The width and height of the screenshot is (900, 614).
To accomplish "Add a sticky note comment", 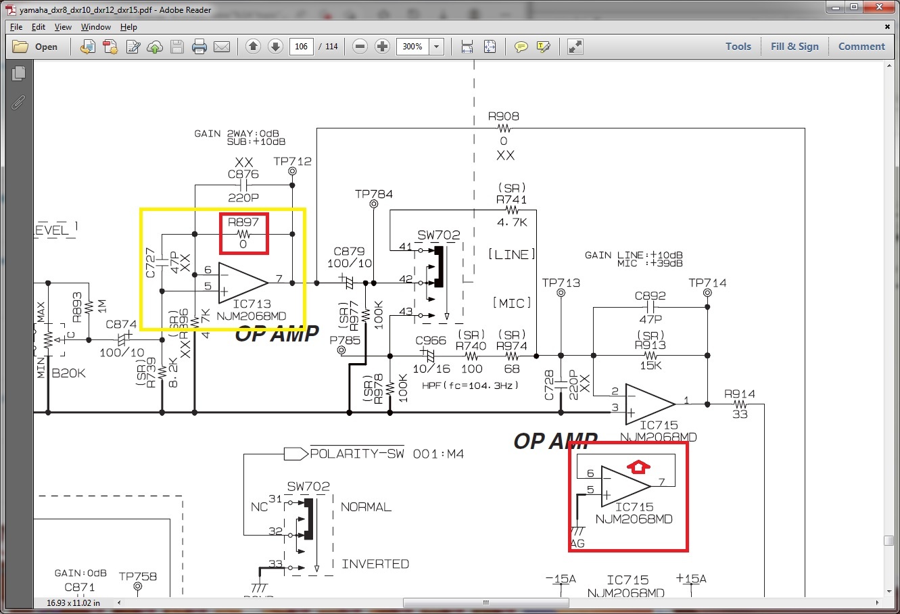I will pos(521,47).
